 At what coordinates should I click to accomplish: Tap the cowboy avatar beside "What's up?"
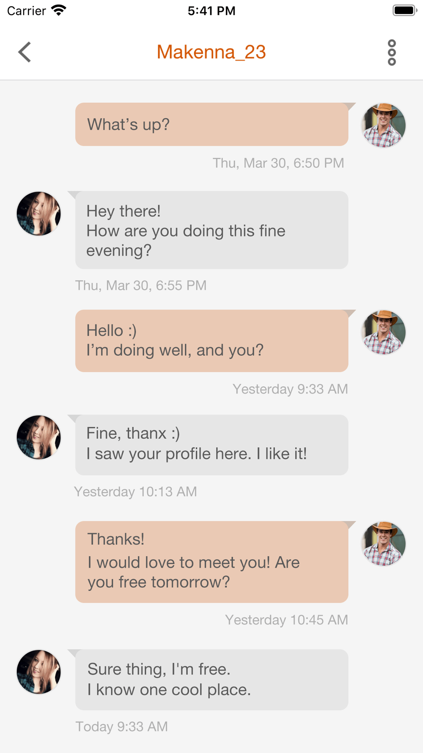pyautogui.click(x=383, y=125)
